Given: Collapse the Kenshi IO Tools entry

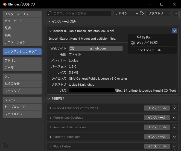Looking at the screenshot, I should point(50,31).
